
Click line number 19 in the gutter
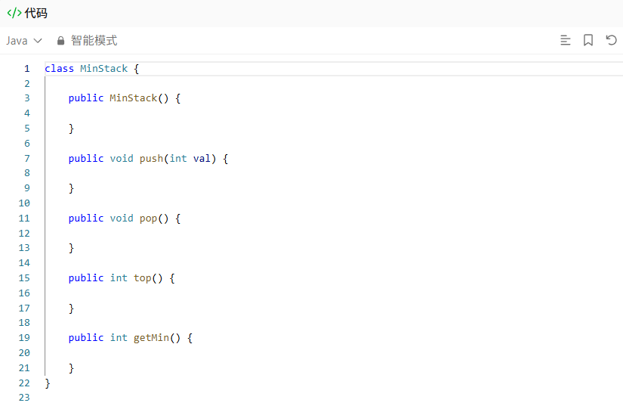pos(24,338)
